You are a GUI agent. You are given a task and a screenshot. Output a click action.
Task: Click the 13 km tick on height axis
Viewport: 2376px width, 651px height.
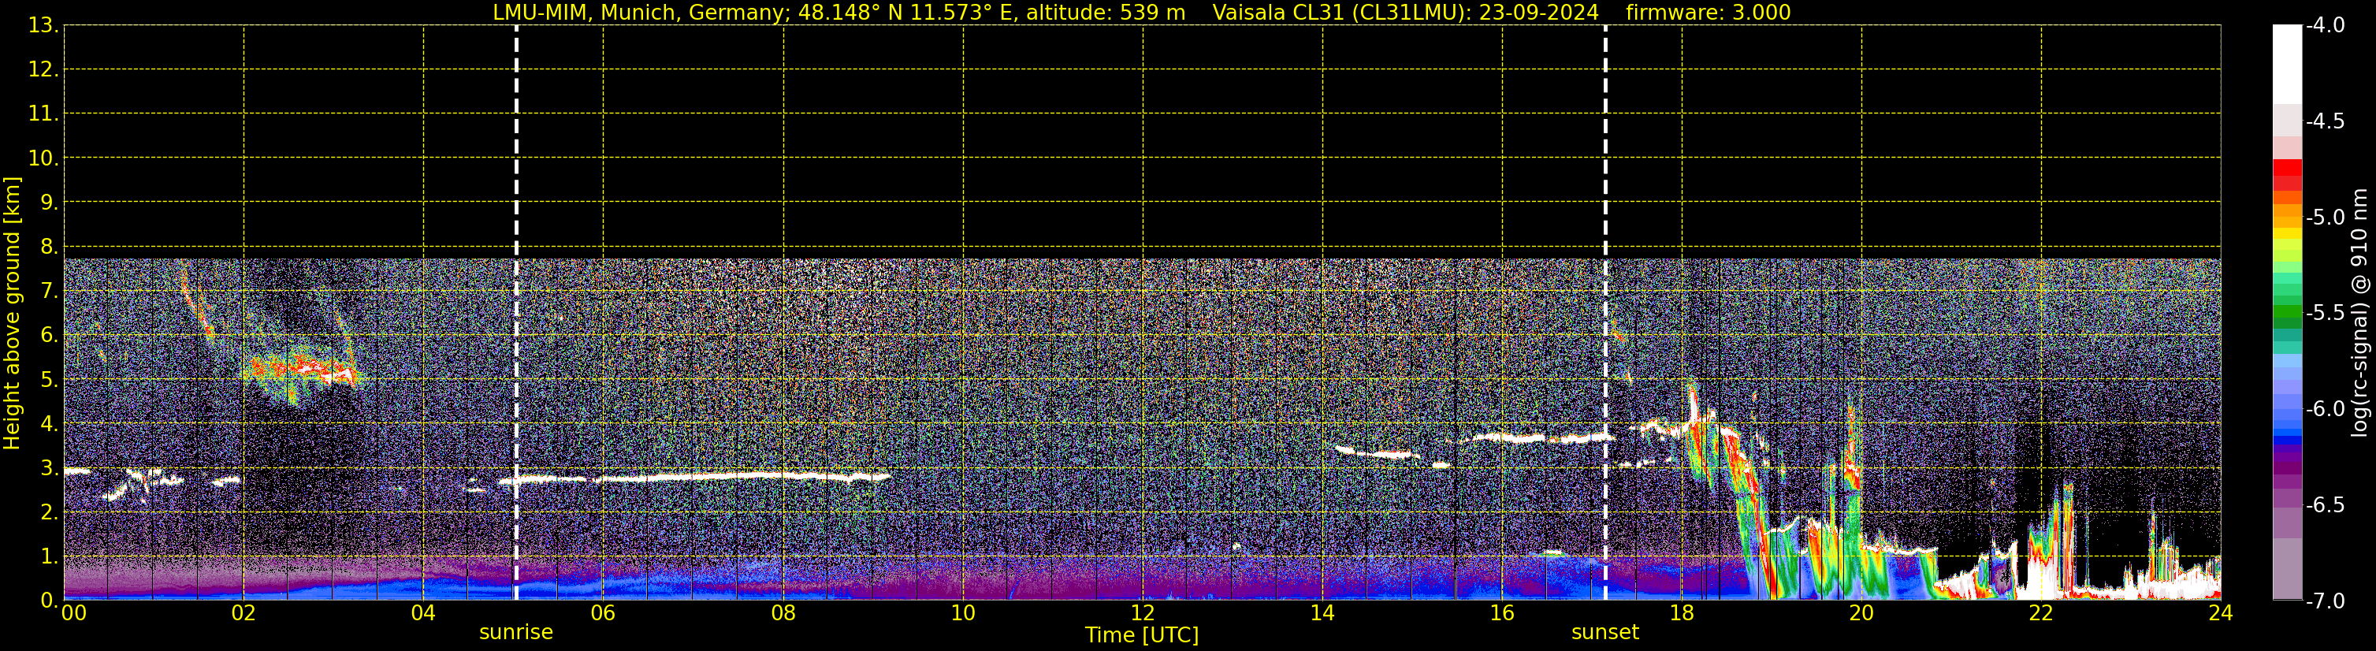click(43, 26)
